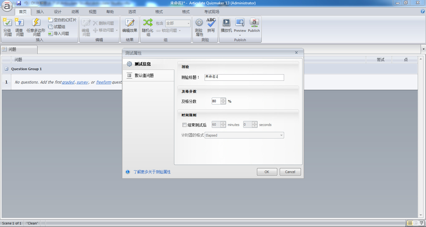The height and width of the screenshot is (227, 426).
Task: Click the 问题 document tab
Action: [19, 49]
